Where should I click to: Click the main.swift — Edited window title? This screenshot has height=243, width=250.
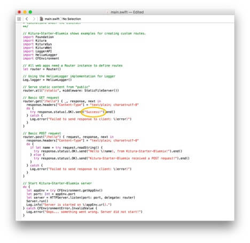[x=127, y=12]
